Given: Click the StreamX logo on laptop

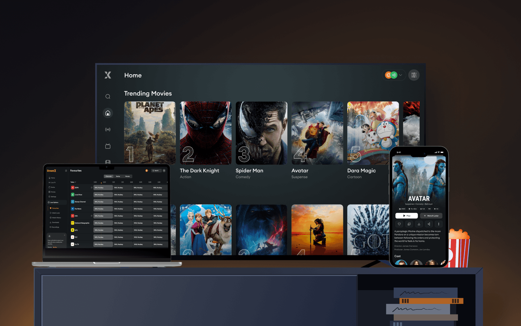Looking at the screenshot, I should [x=51, y=171].
